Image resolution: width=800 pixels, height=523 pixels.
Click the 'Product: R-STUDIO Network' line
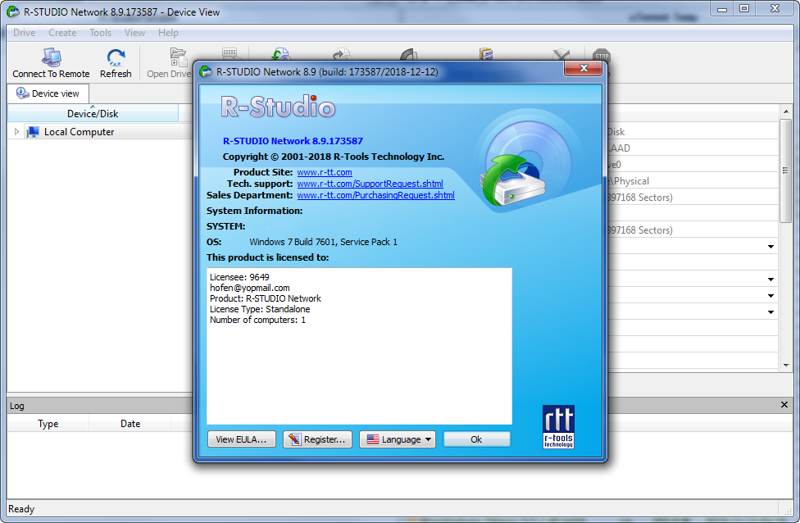(x=266, y=298)
